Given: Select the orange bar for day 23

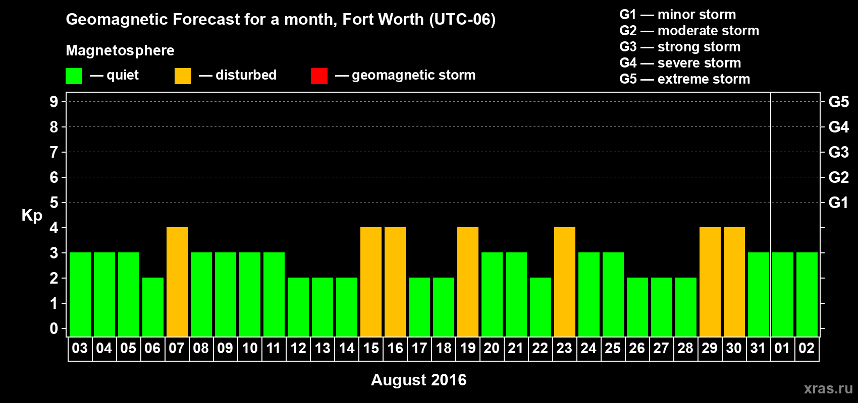Looking at the screenshot, I should pos(565,282).
